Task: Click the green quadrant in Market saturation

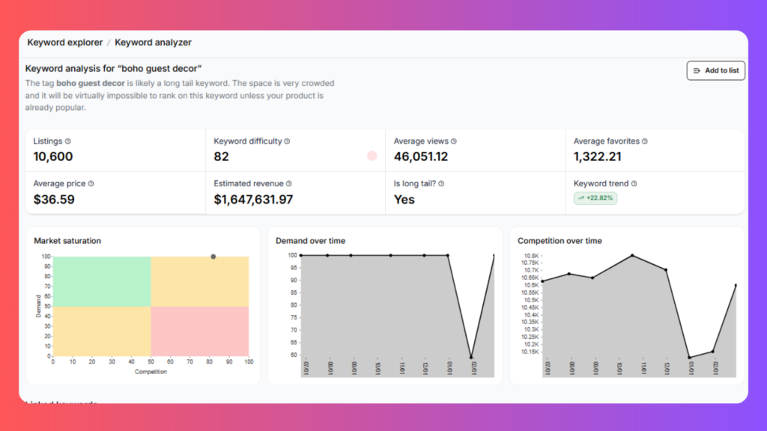Action: click(x=102, y=281)
